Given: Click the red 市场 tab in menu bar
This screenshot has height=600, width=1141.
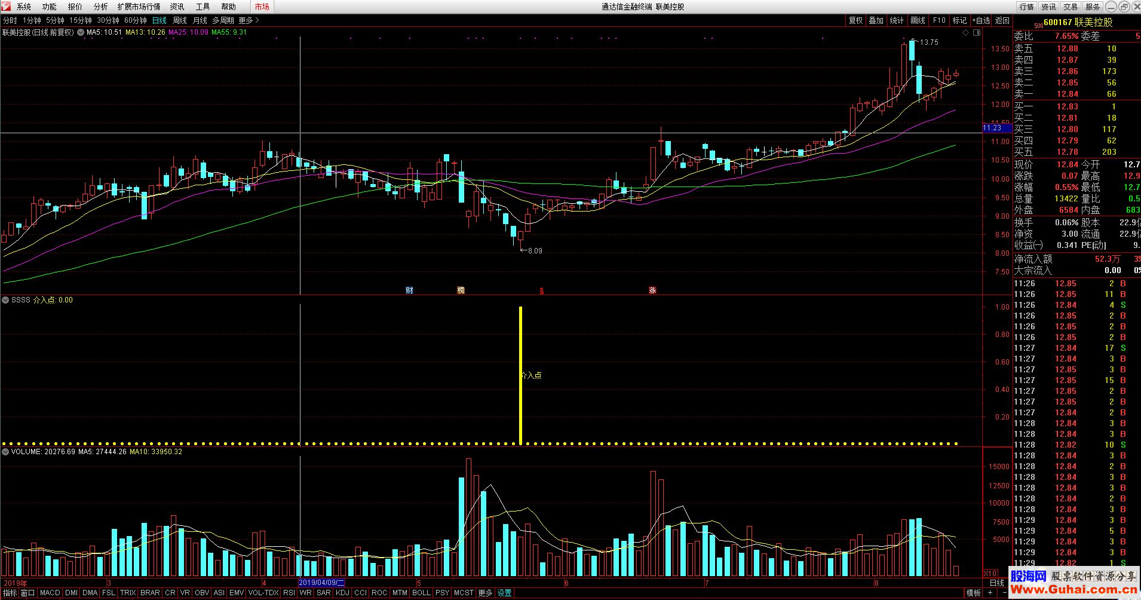Looking at the screenshot, I should pos(262,7).
